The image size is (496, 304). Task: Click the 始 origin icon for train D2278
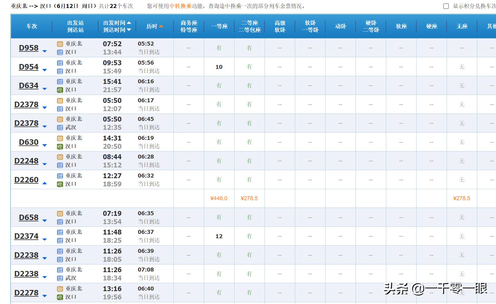click(x=60, y=289)
